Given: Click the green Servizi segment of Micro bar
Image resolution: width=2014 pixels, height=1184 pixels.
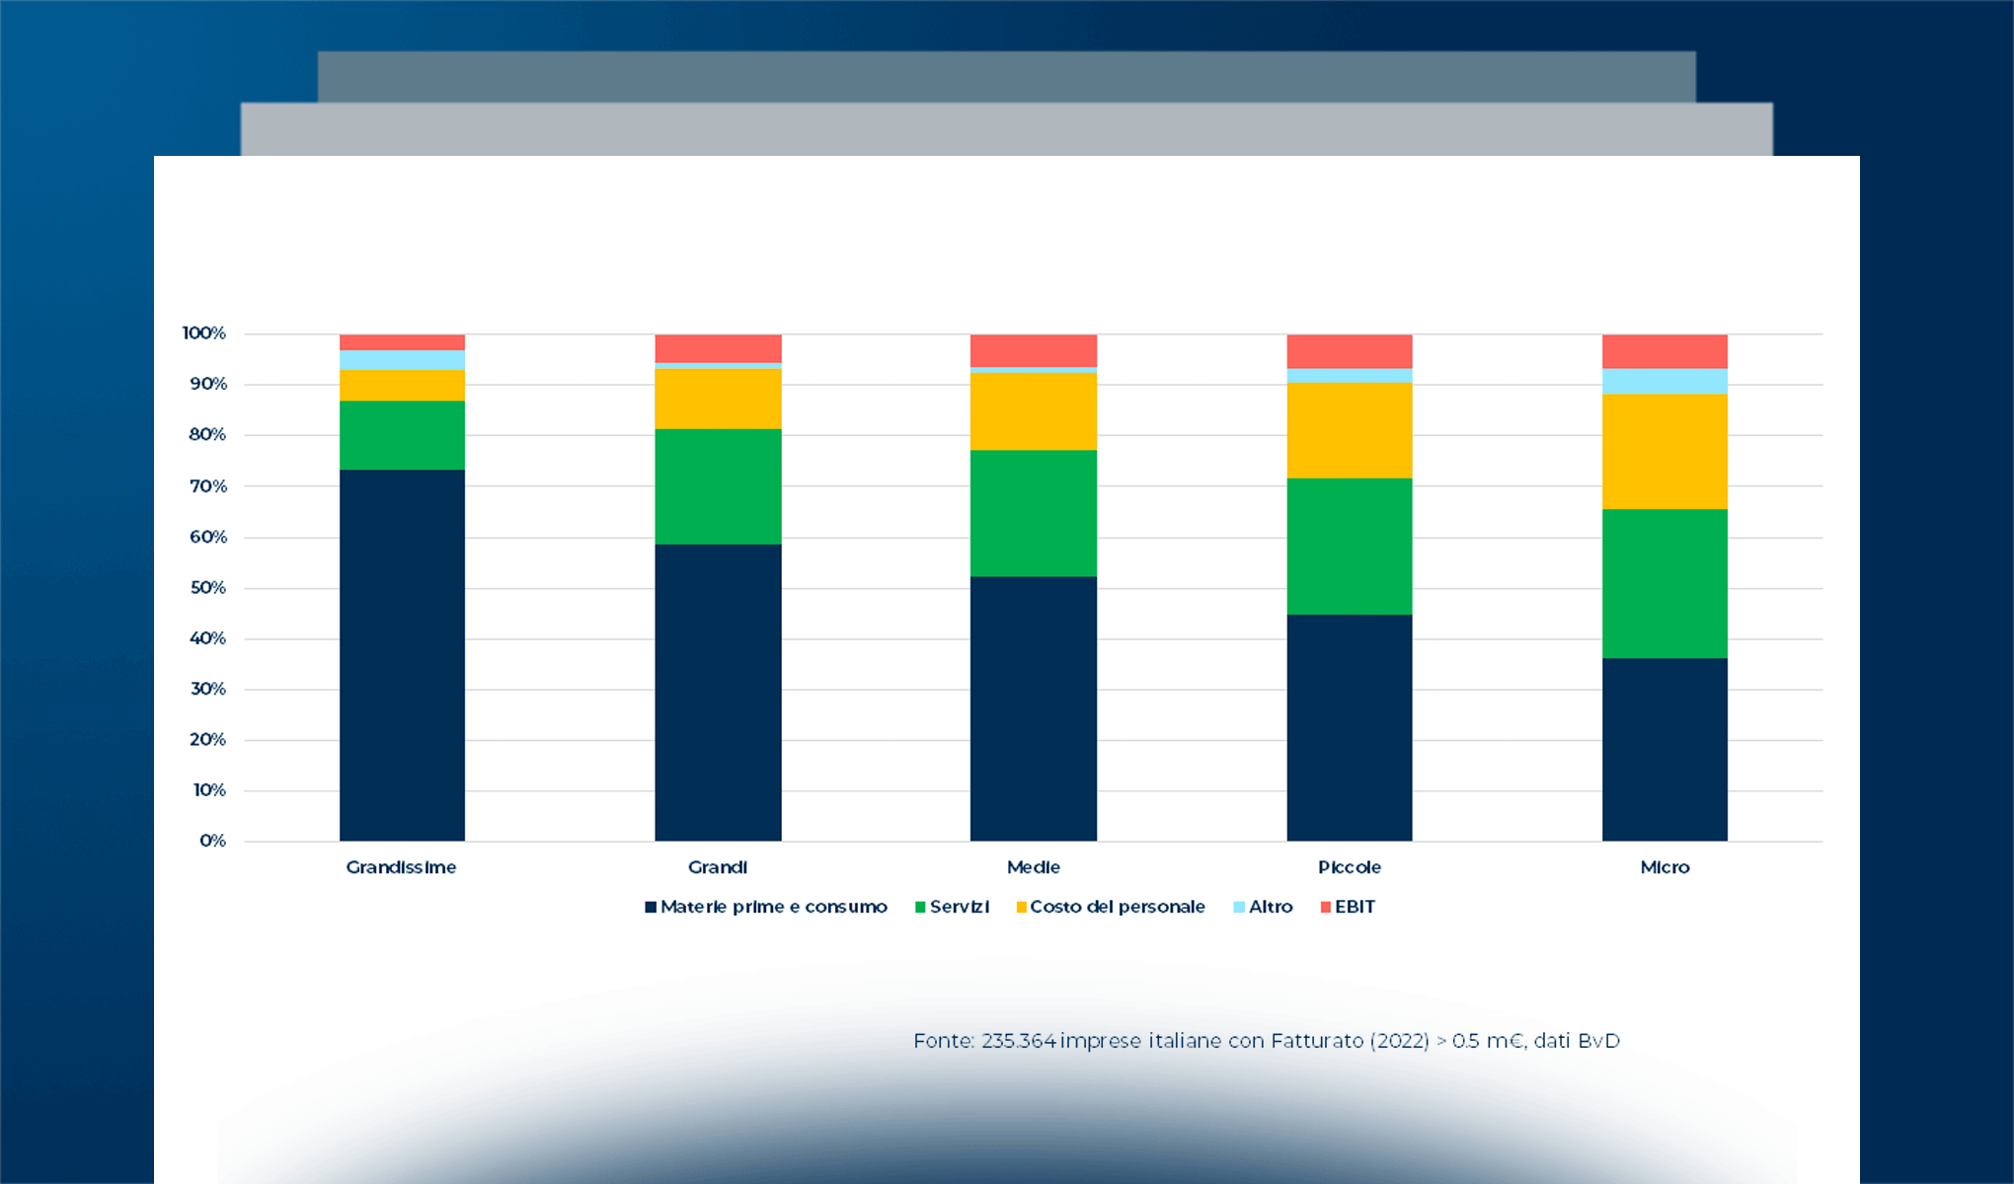Looking at the screenshot, I should point(1665,583).
